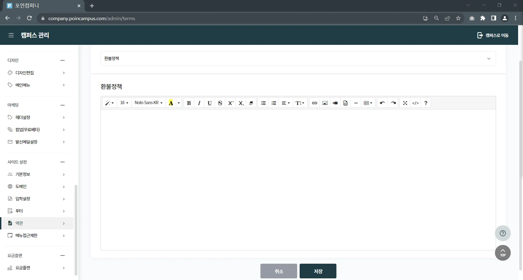This screenshot has height=280, width=523.
Task: Open the 메인메뉴 menu item
Action: coord(37,85)
